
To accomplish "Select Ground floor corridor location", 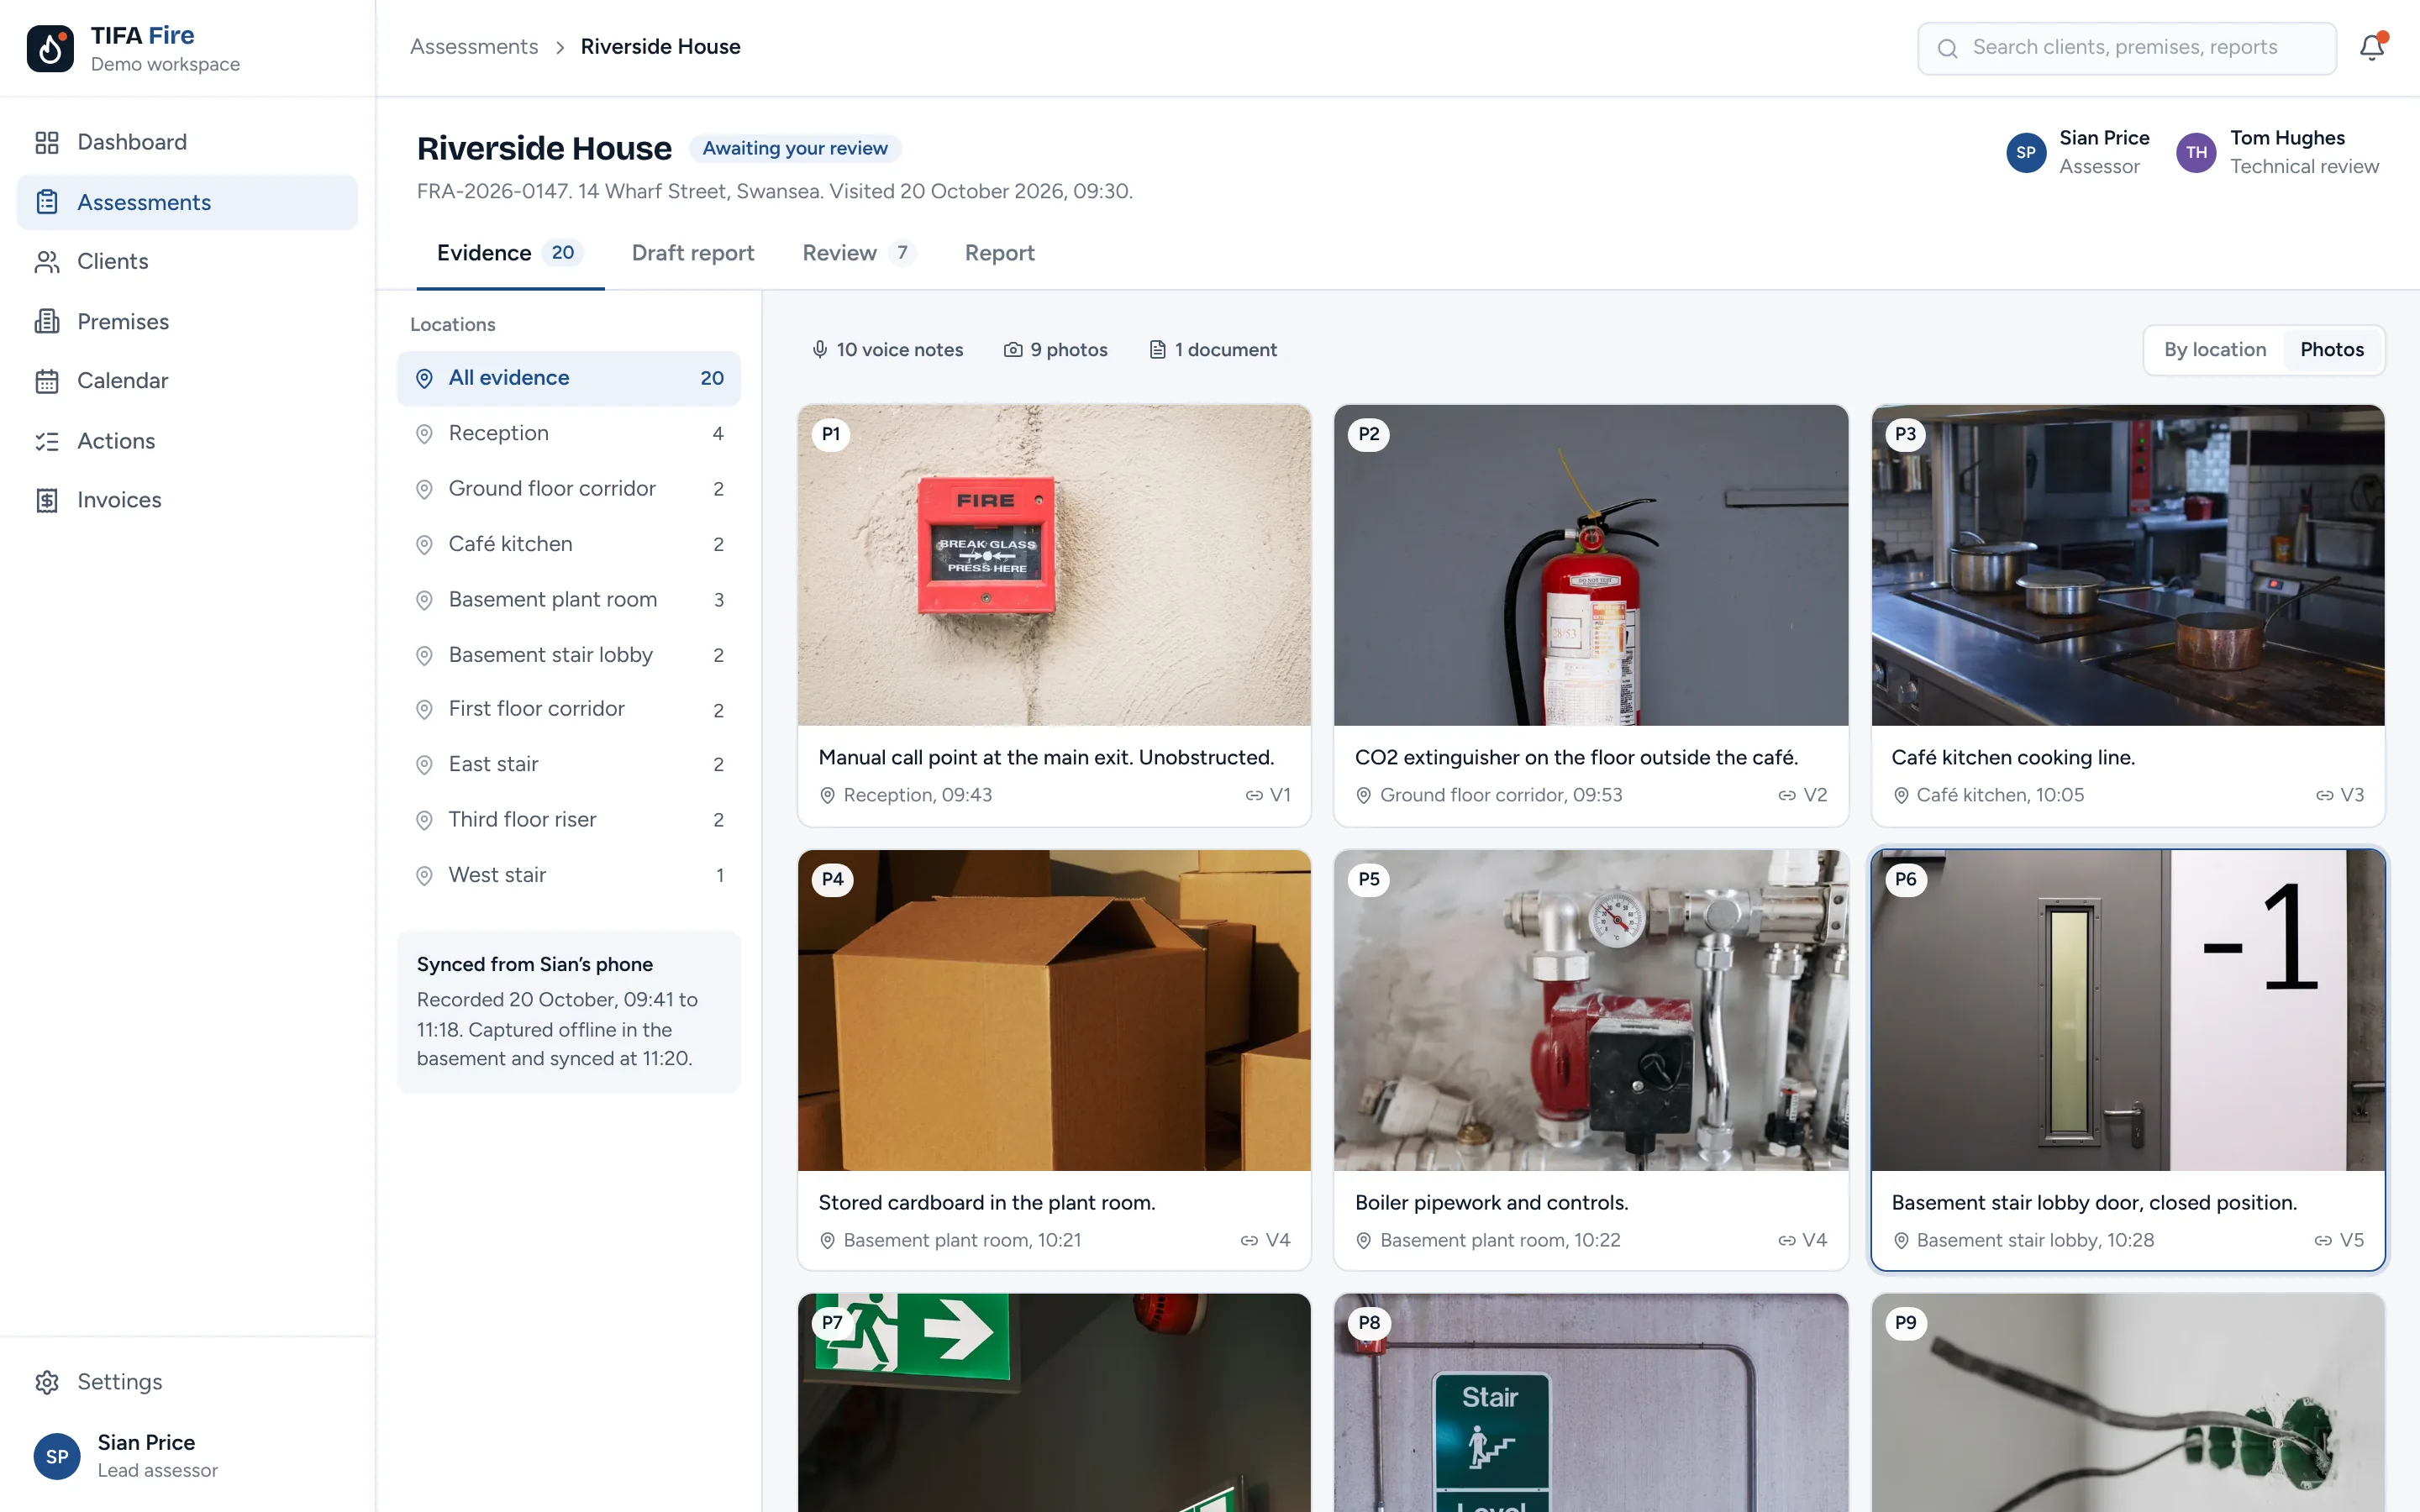I will tap(569, 489).
